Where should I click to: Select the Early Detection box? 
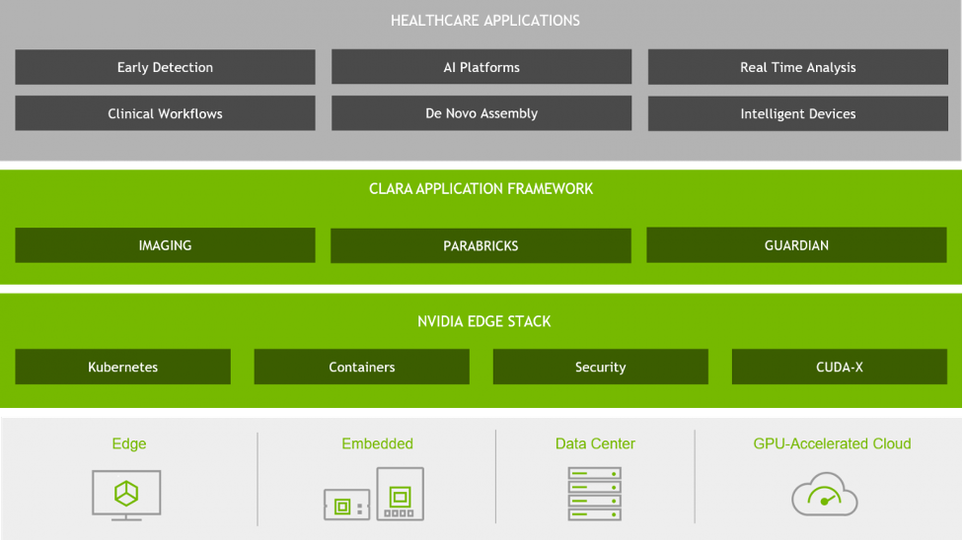(x=166, y=67)
